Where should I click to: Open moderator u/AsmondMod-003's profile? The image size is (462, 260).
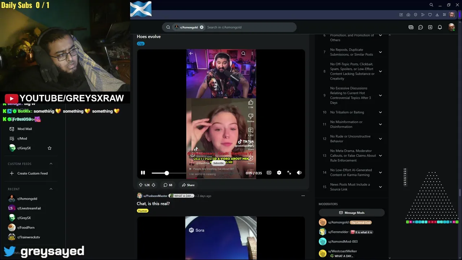click(343, 242)
